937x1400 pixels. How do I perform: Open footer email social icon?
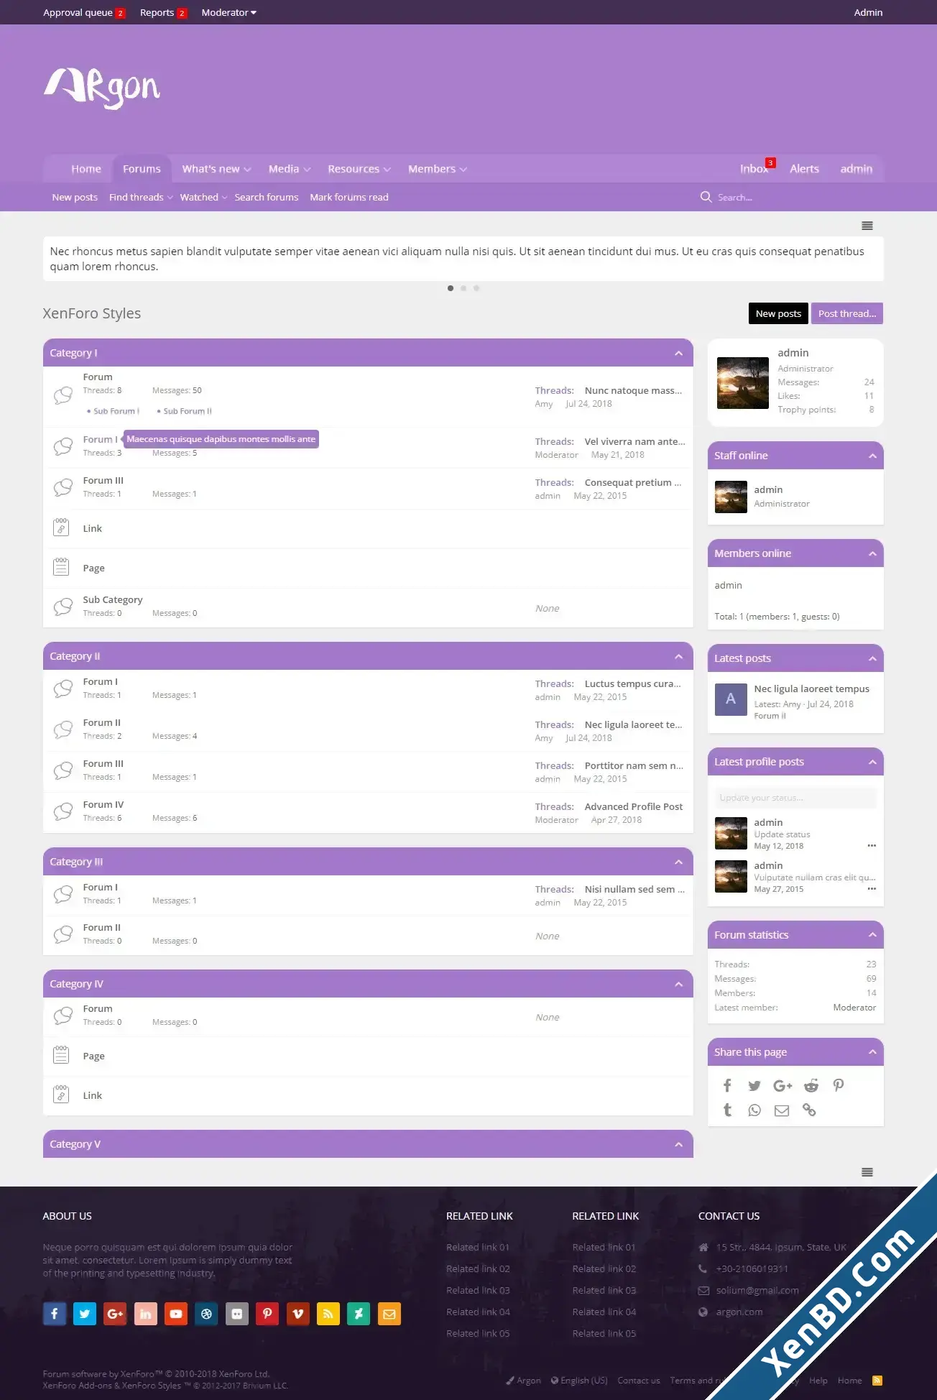point(389,1314)
